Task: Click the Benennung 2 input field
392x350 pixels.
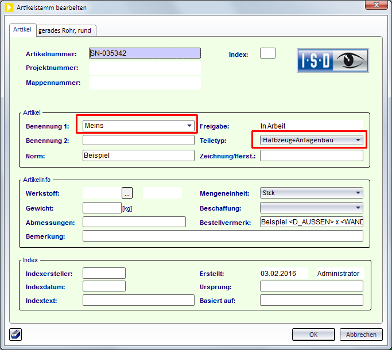Action: [x=138, y=140]
